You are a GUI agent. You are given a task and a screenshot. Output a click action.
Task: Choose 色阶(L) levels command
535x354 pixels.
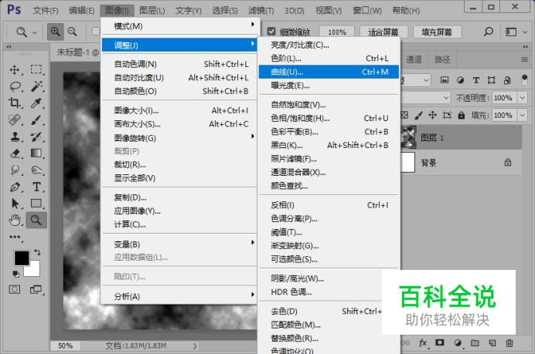tap(329, 58)
